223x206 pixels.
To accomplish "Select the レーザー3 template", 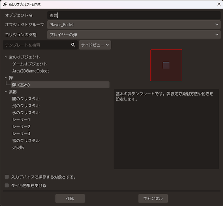I will [21, 133].
